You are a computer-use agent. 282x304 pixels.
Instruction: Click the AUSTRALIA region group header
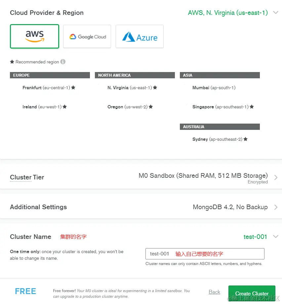pyautogui.click(x=220, y=127)
